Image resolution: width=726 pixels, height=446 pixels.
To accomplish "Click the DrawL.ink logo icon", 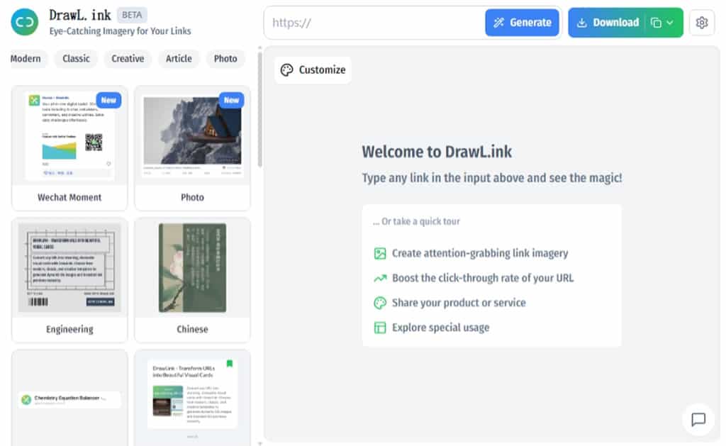I will click(25, 22).
